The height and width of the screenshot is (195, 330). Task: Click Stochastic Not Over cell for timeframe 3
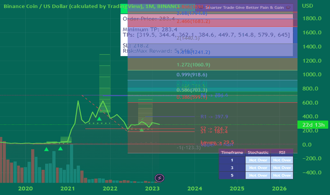pyautogui.click(x=258, y=168)
